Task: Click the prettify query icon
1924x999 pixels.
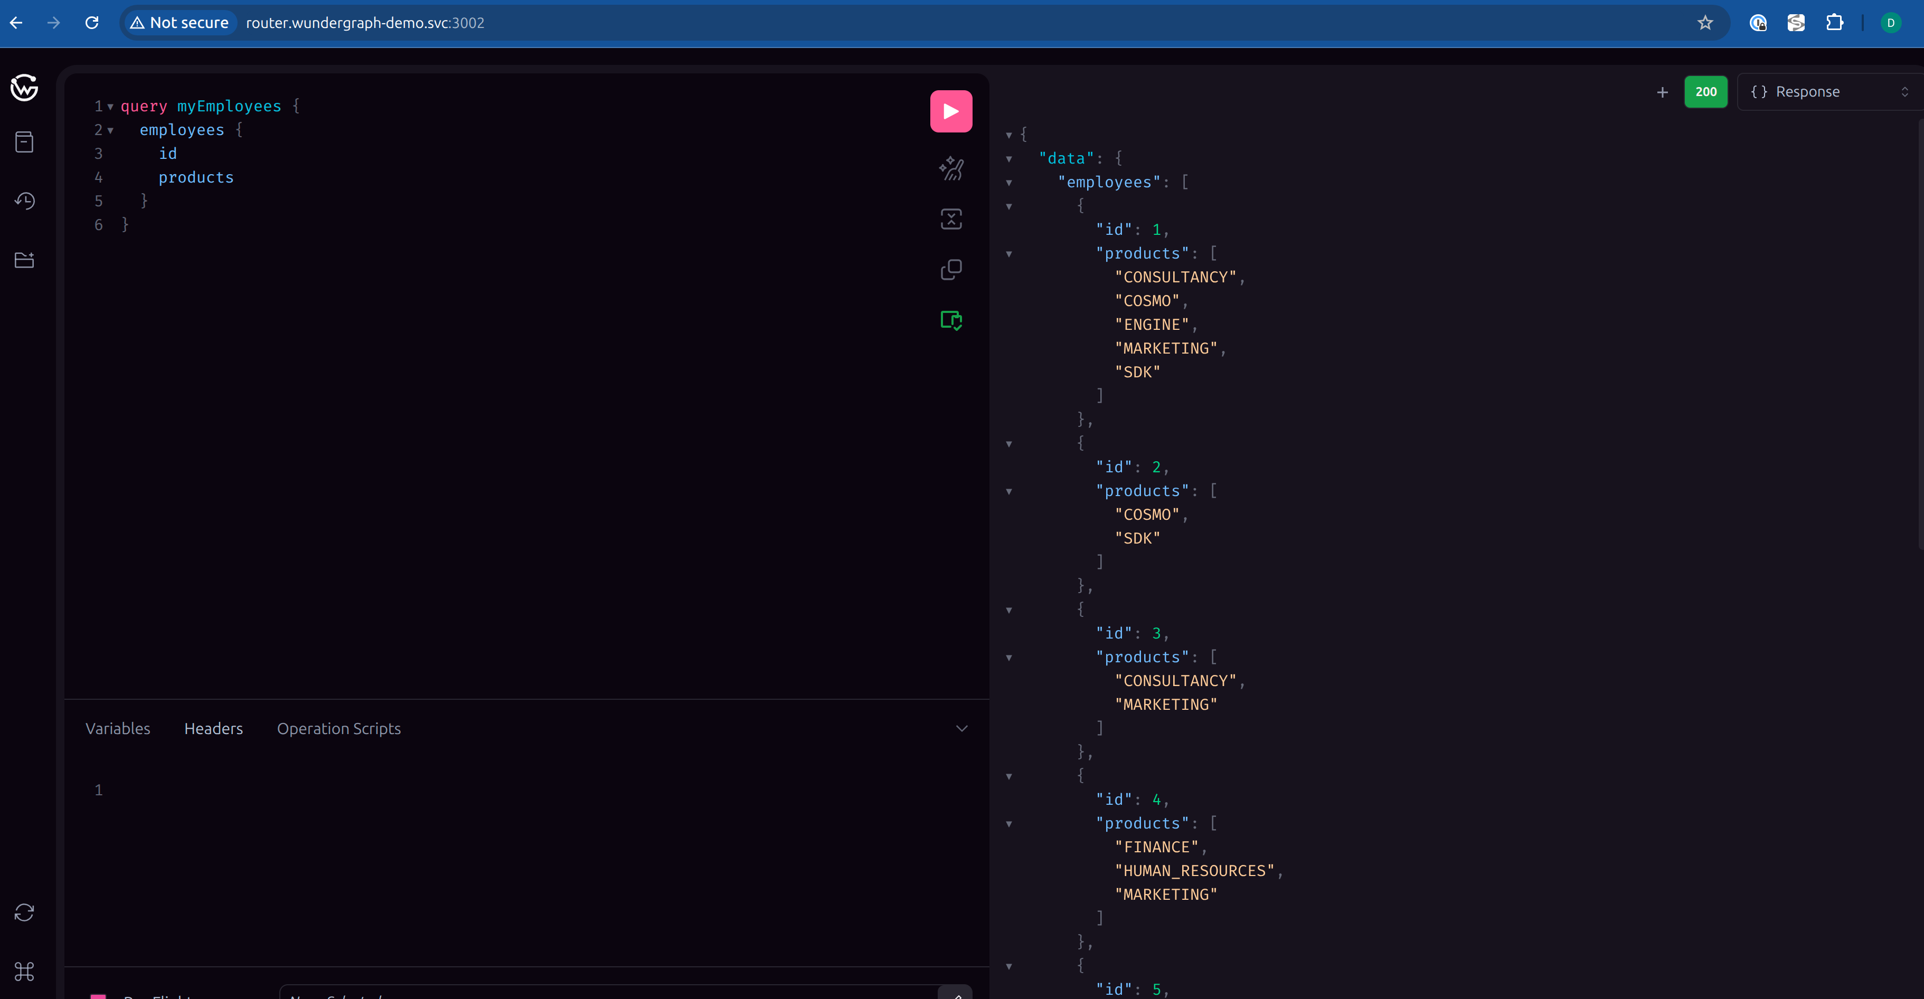Action: coord(950,168)
